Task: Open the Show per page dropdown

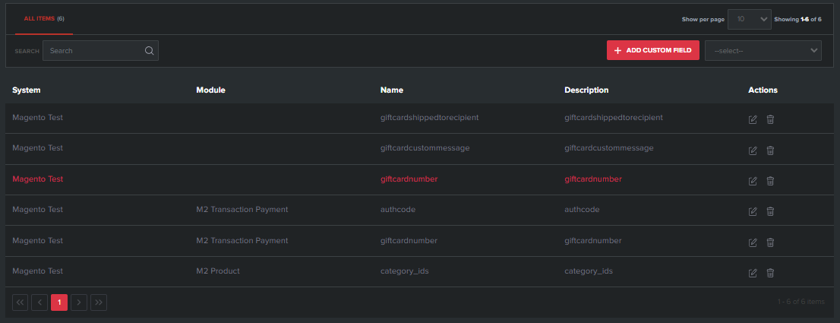Action: 750,19
